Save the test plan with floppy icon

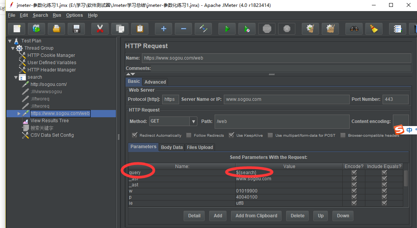77,29
